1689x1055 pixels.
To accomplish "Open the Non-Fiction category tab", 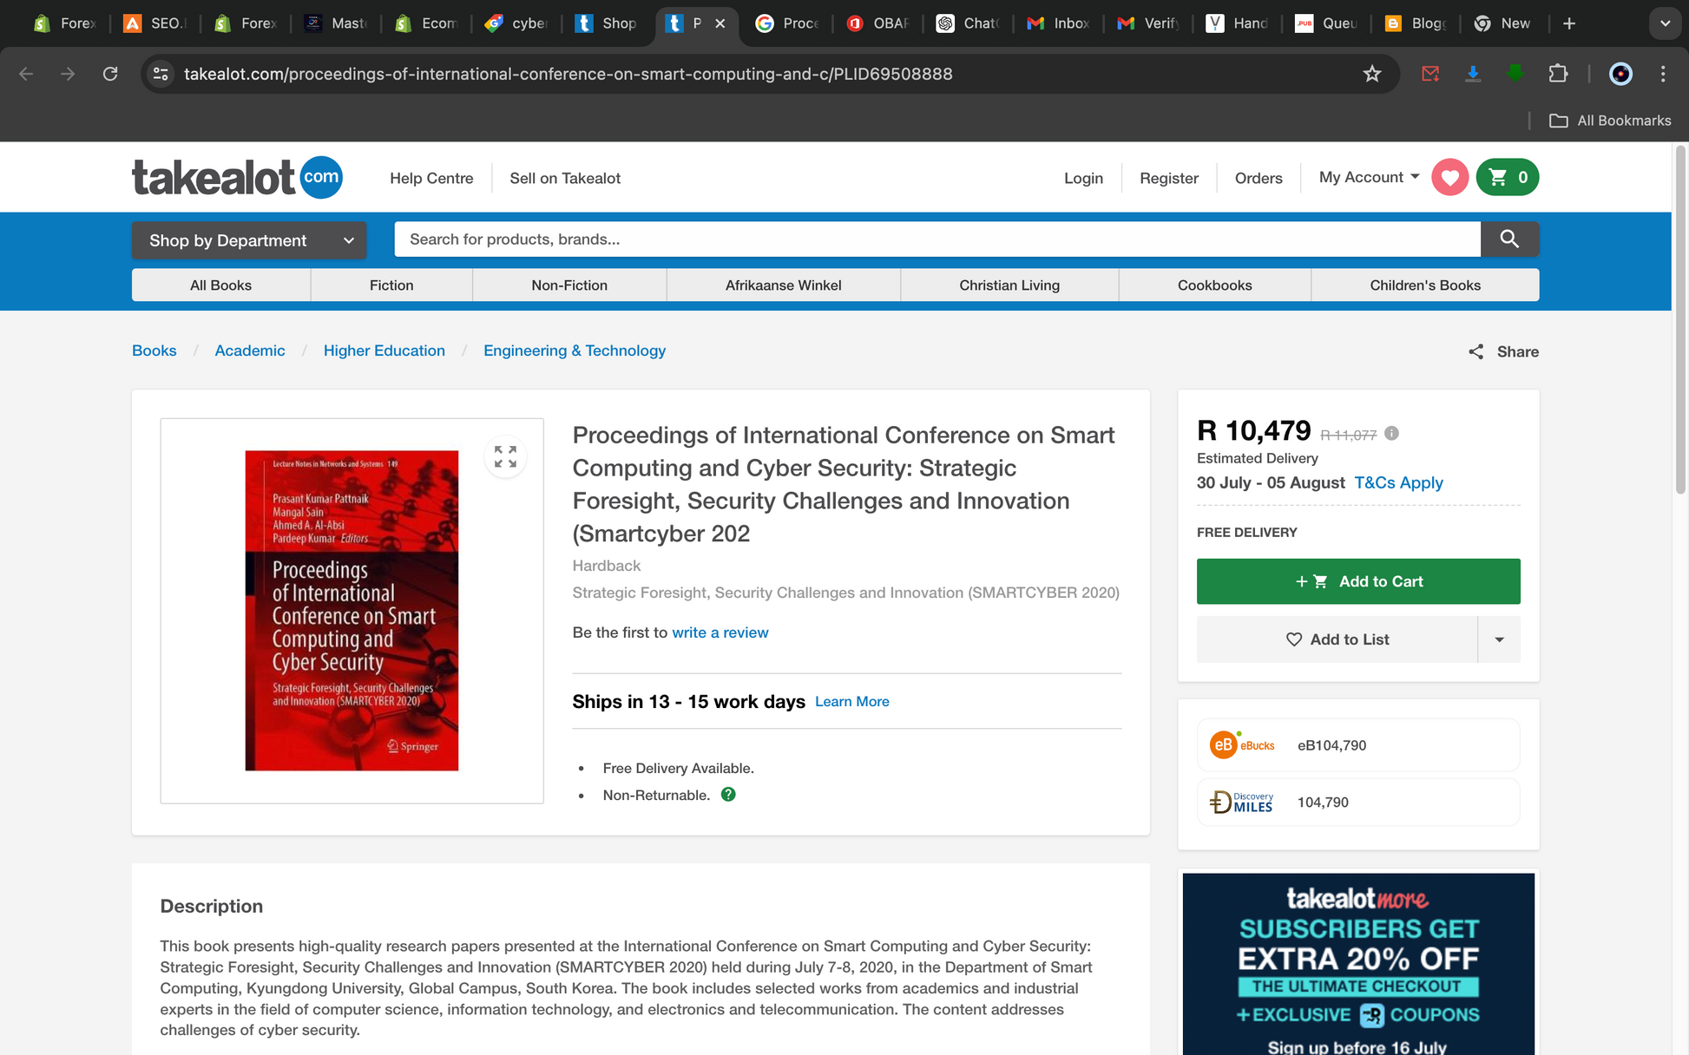I will click(569, 285).
